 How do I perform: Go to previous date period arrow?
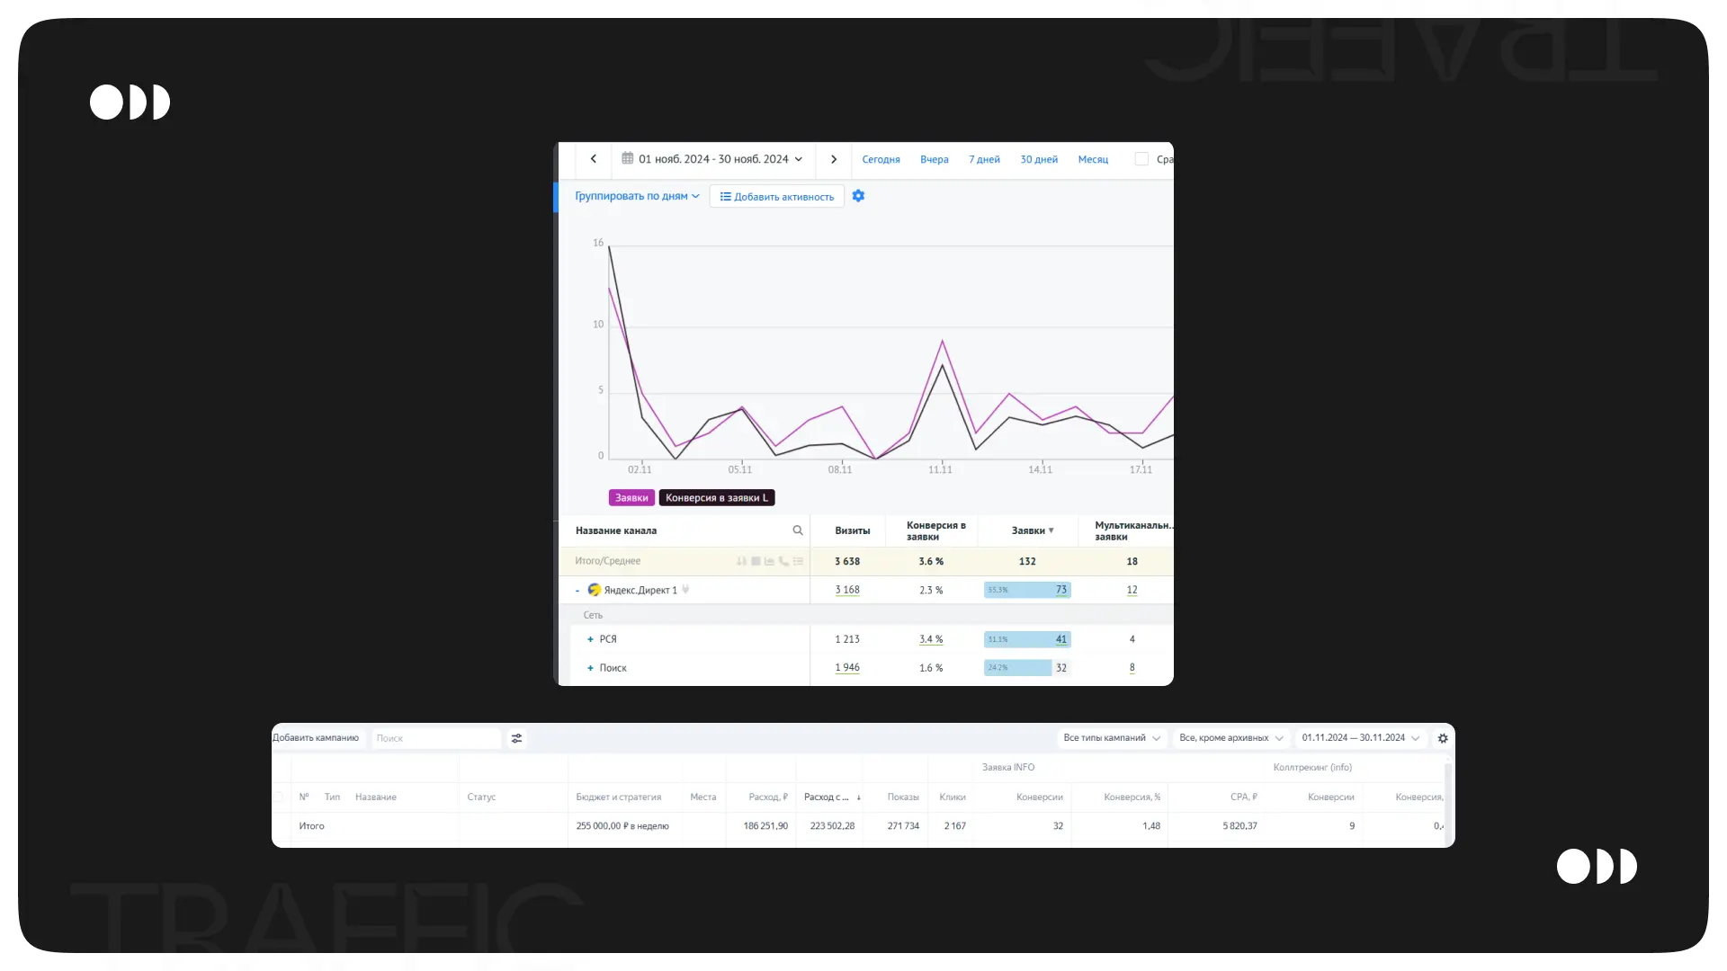click(x=594, y=159)
